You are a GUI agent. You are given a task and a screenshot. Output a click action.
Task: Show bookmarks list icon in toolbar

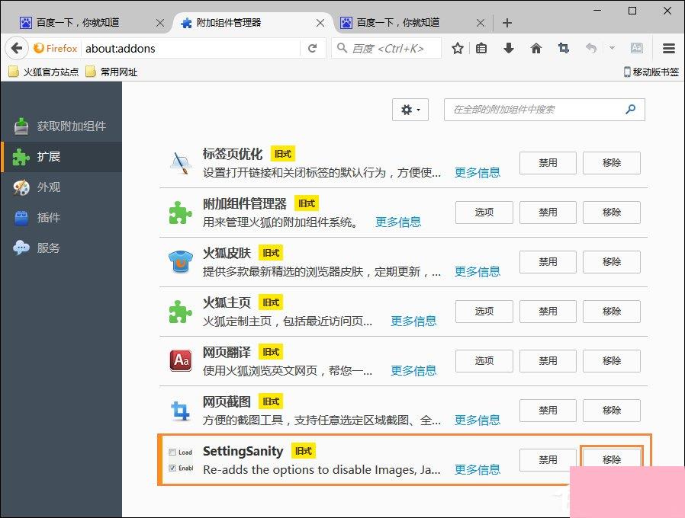pos(481,49)
